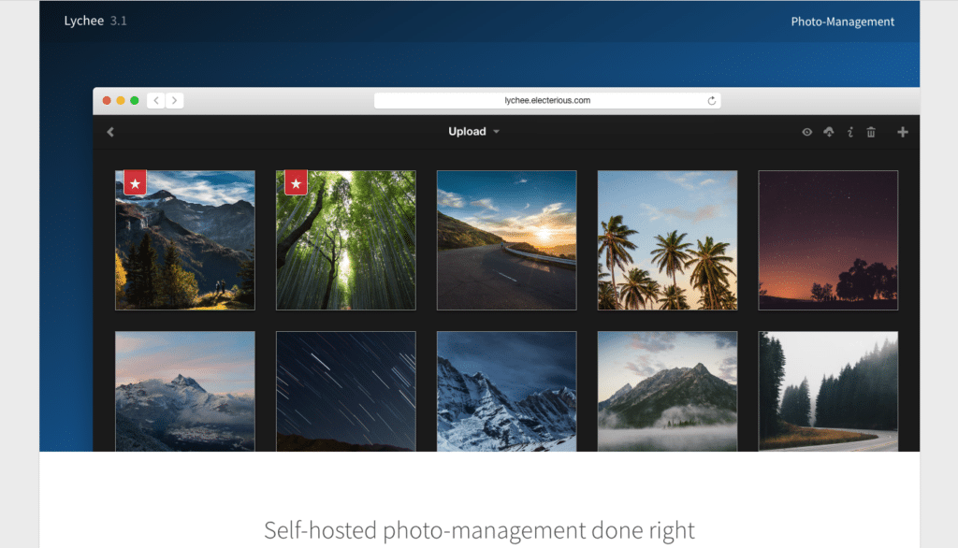Go back using the left chevron arrow

pyautogui.click(x=110, y=132)
